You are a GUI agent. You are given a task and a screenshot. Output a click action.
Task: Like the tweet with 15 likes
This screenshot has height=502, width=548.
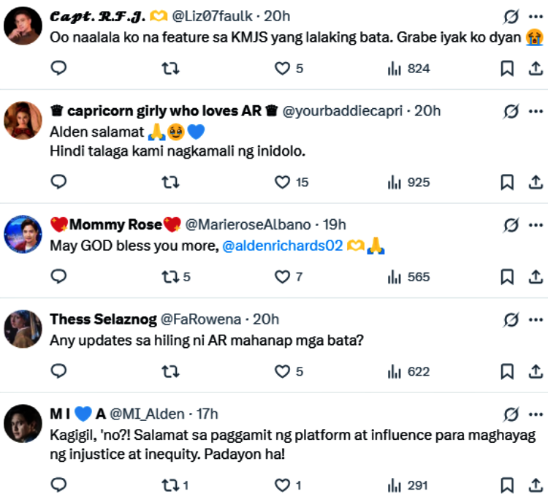(x=282, y=182)
